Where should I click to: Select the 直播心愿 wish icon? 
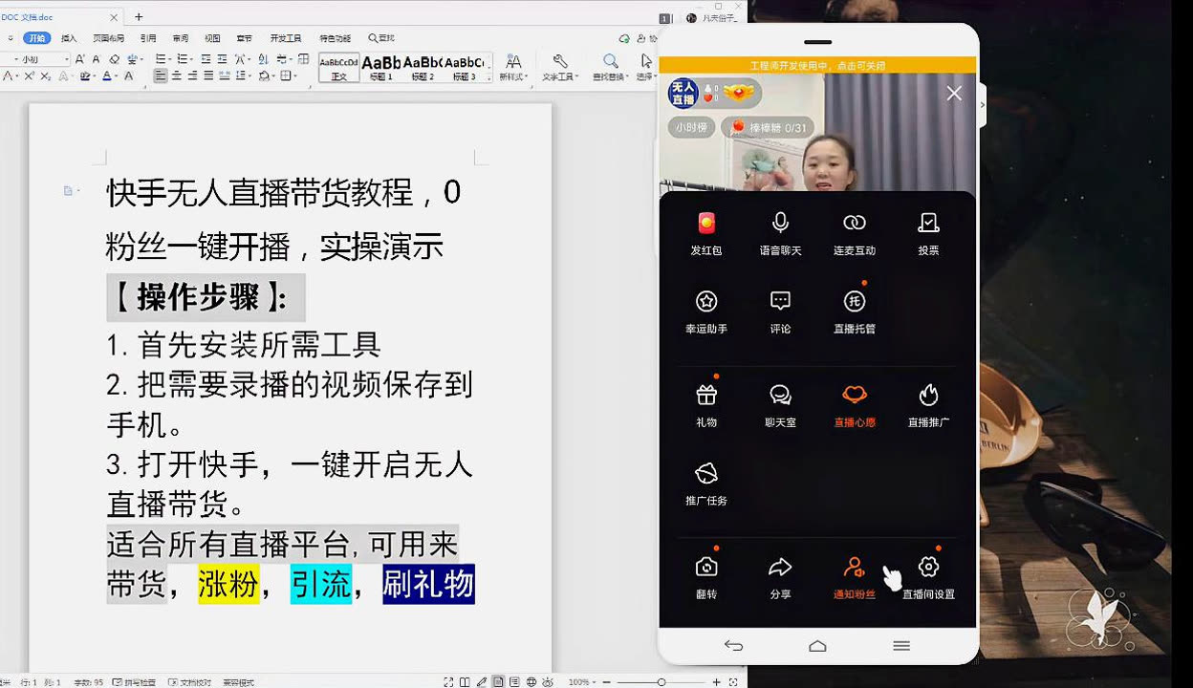point(854,395)
